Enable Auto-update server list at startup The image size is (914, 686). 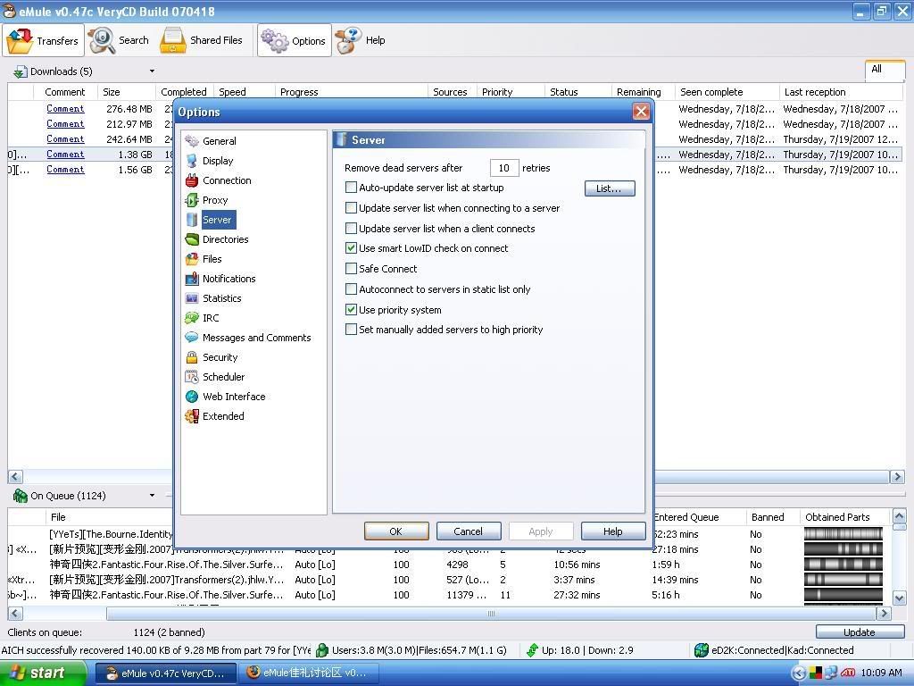pyautogui.click(x=351, y=188)
